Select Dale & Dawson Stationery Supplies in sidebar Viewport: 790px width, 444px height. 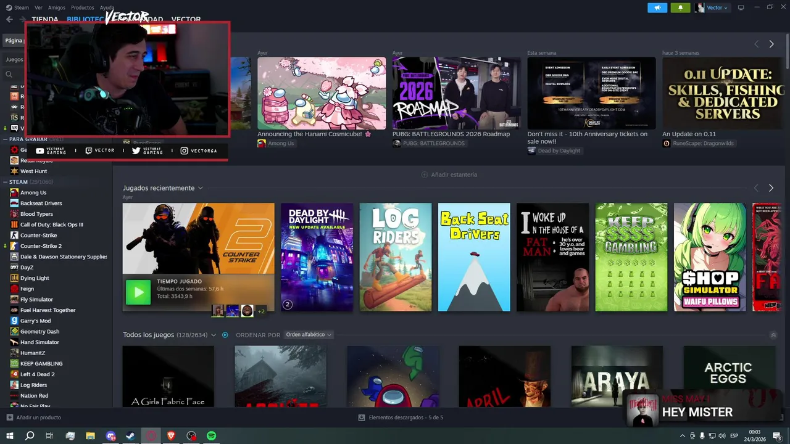[64, 257]
